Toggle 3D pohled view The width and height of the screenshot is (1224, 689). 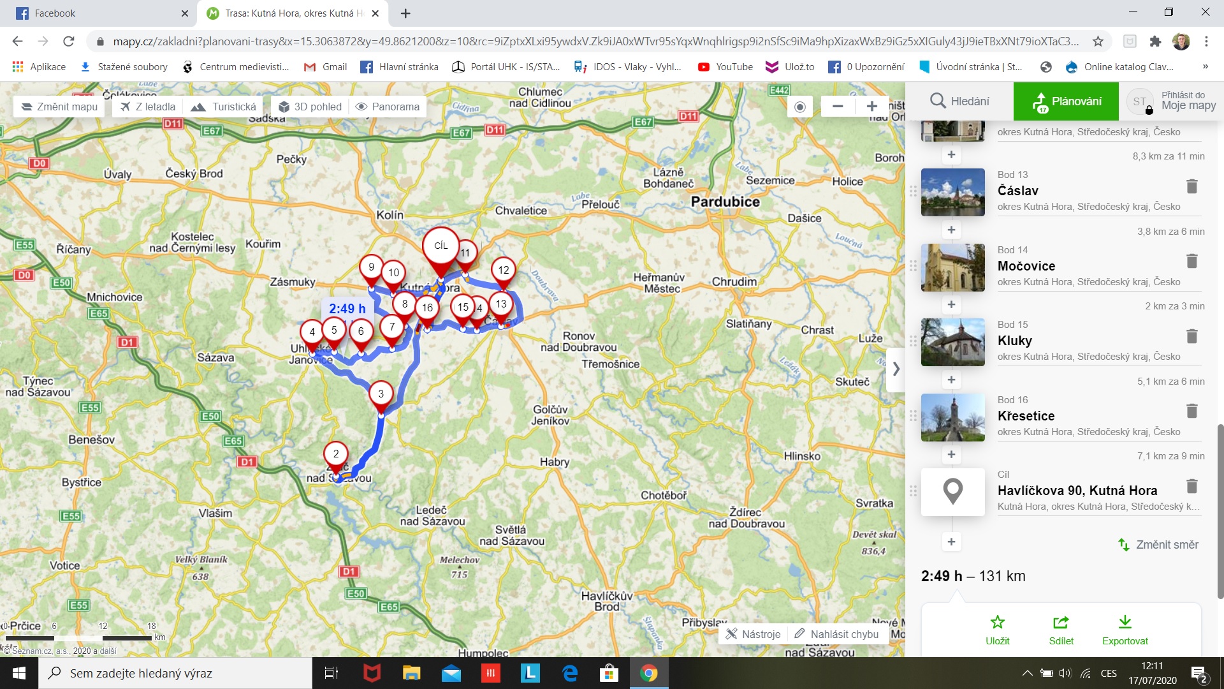(310, 107)
